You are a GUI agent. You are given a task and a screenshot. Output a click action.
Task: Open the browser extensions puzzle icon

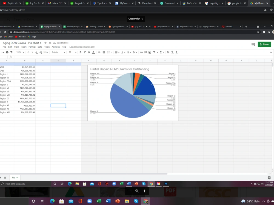pyautogui.click(x=264, y=32)
